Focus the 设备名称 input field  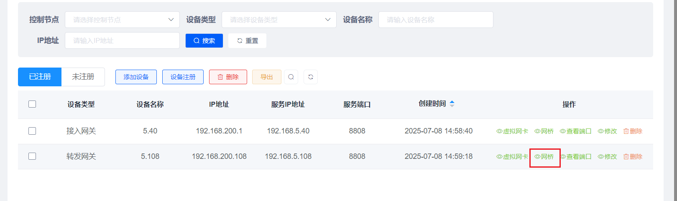(x=436, y=20)
